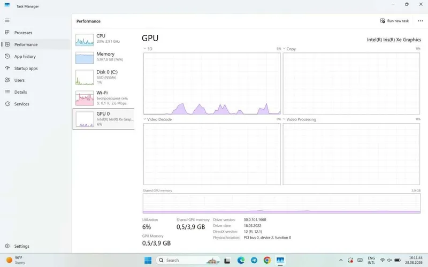428x267 pixels.
Task: Open the Copy engine graph dropdown
Action: (284, 49)
